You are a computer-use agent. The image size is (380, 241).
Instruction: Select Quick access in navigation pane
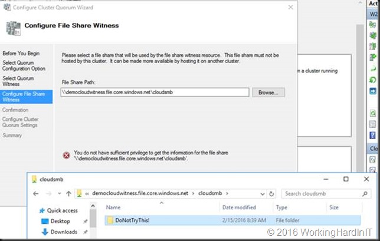(63, 210)
